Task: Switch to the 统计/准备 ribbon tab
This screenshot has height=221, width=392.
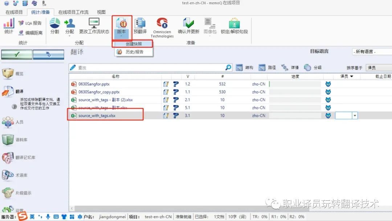Action: 40,12
